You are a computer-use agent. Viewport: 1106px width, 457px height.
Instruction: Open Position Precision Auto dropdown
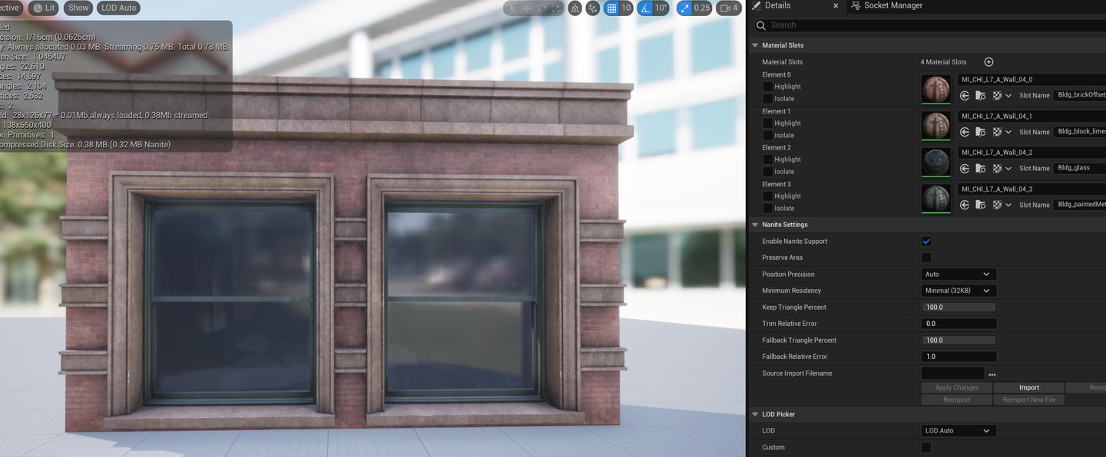(x=959, y=275)
